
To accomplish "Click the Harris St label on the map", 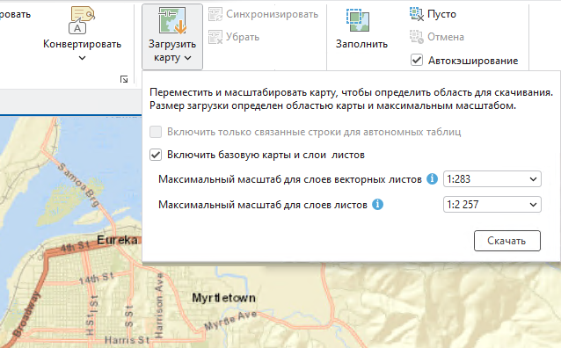I will point(127,340).
